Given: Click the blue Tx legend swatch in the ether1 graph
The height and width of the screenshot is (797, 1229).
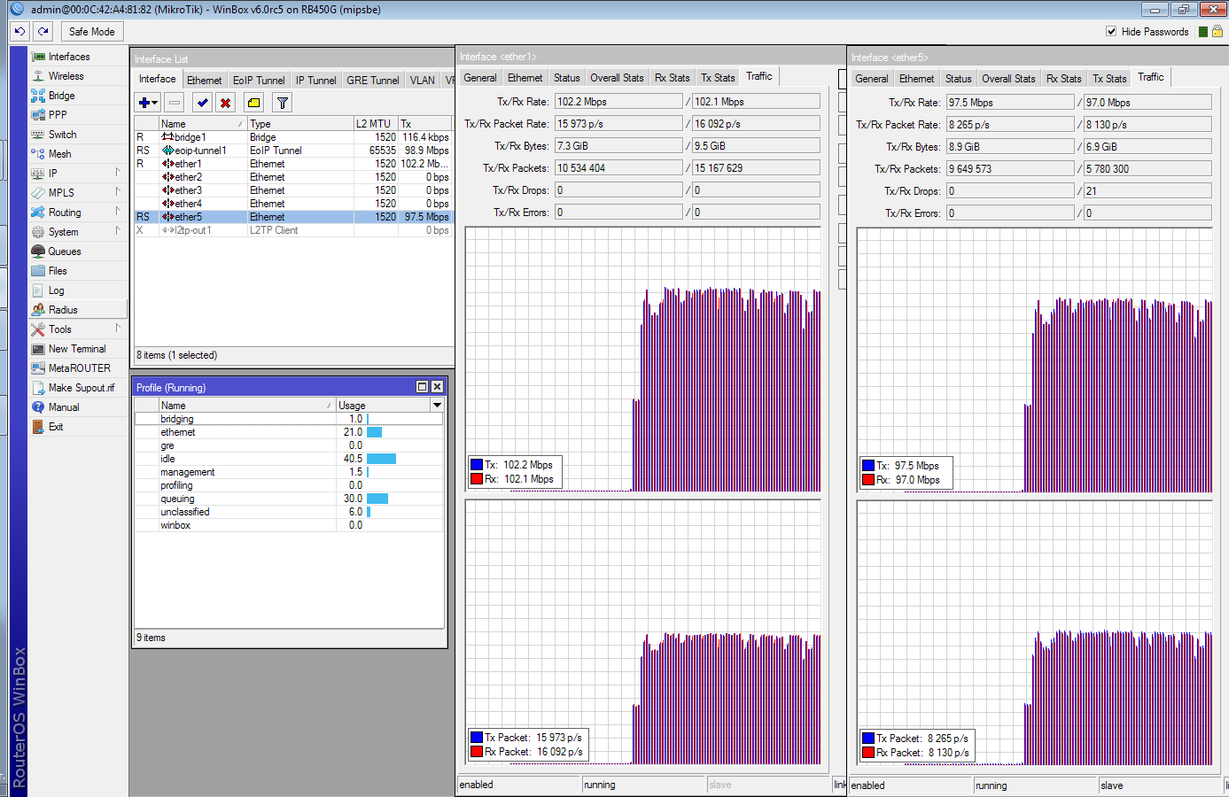Looking at the screenshot, I should [477, 465].
